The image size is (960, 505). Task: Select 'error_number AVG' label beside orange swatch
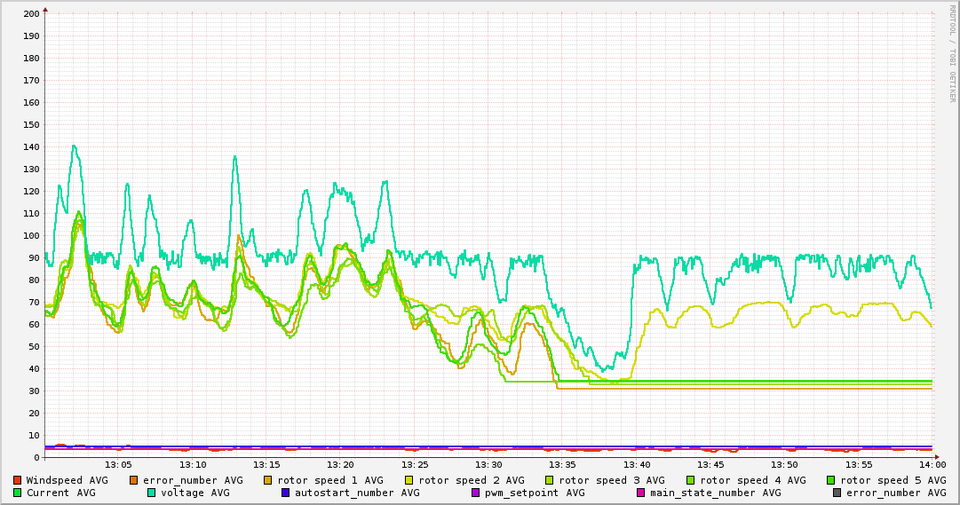[193, 480]
